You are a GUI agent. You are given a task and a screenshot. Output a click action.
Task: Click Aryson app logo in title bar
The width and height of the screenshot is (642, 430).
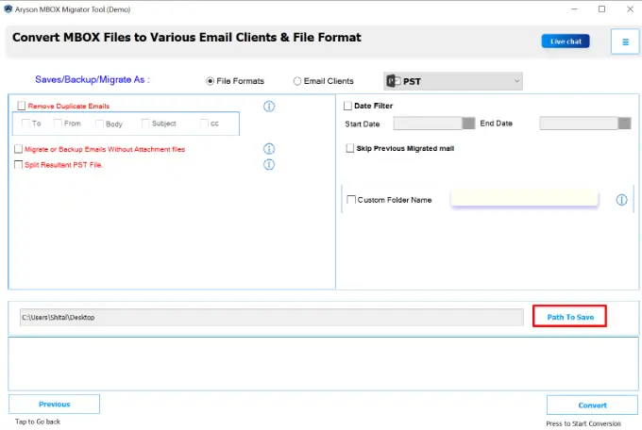[8, 8]
